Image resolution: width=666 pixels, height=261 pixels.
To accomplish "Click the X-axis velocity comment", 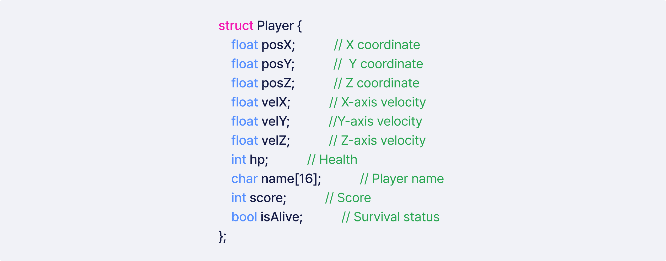I will pyautogui.click(x=377, y=102).
